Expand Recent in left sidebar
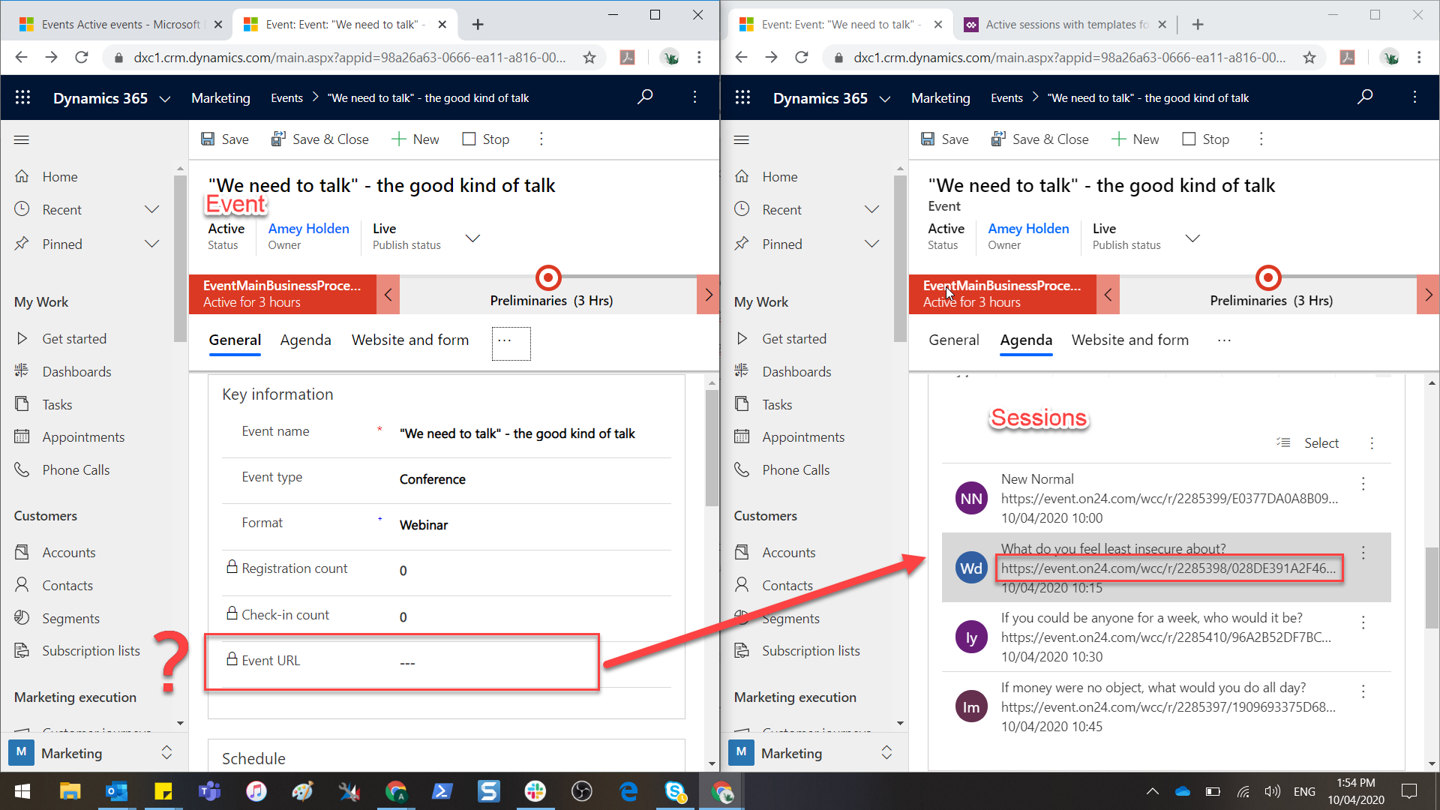The width and height of the screenshot is (1440, 810). [151, 210]
